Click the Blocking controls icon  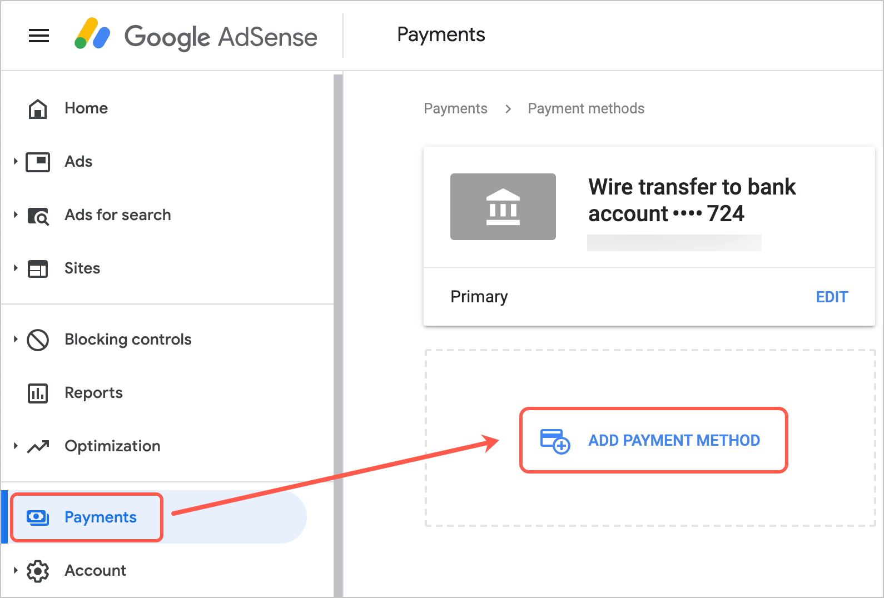(x=38, y=340)
